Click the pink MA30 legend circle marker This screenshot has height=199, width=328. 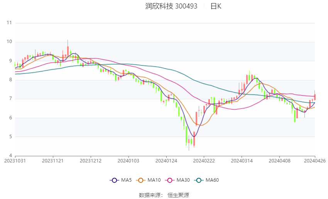[x=169, y=180]
